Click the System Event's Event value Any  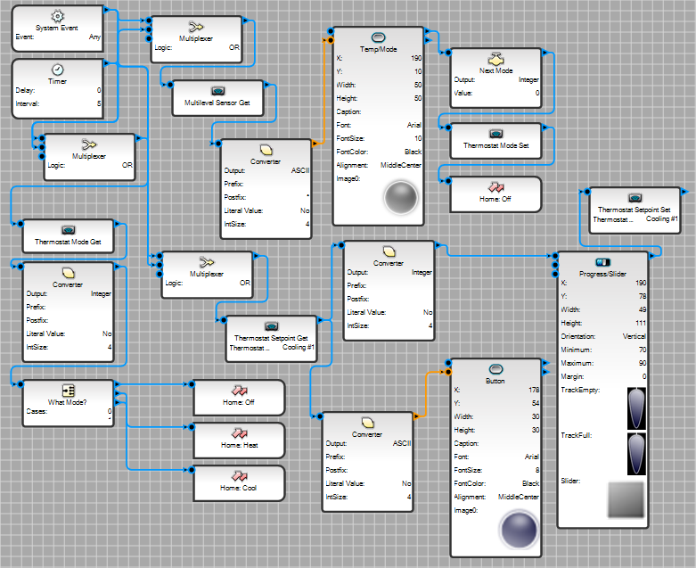point(94,37)
